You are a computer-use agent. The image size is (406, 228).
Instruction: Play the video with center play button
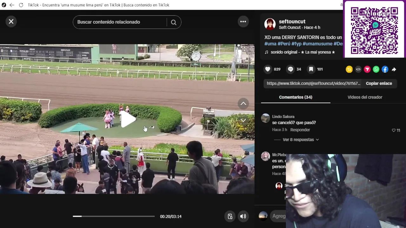coord(128,119)
